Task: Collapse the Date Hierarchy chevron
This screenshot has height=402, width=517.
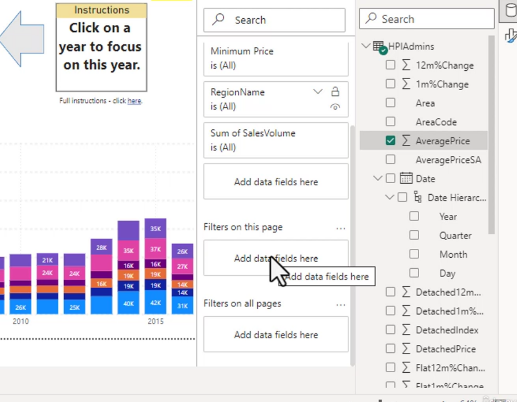Action: 389,197
